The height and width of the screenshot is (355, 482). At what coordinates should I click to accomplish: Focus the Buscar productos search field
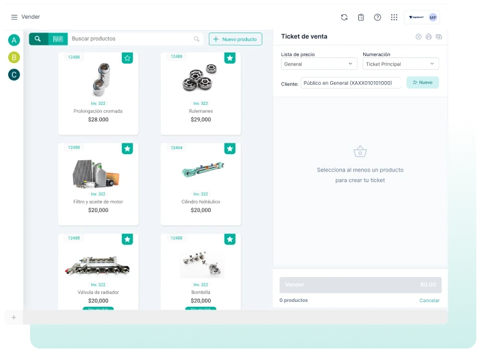(135, 39)
